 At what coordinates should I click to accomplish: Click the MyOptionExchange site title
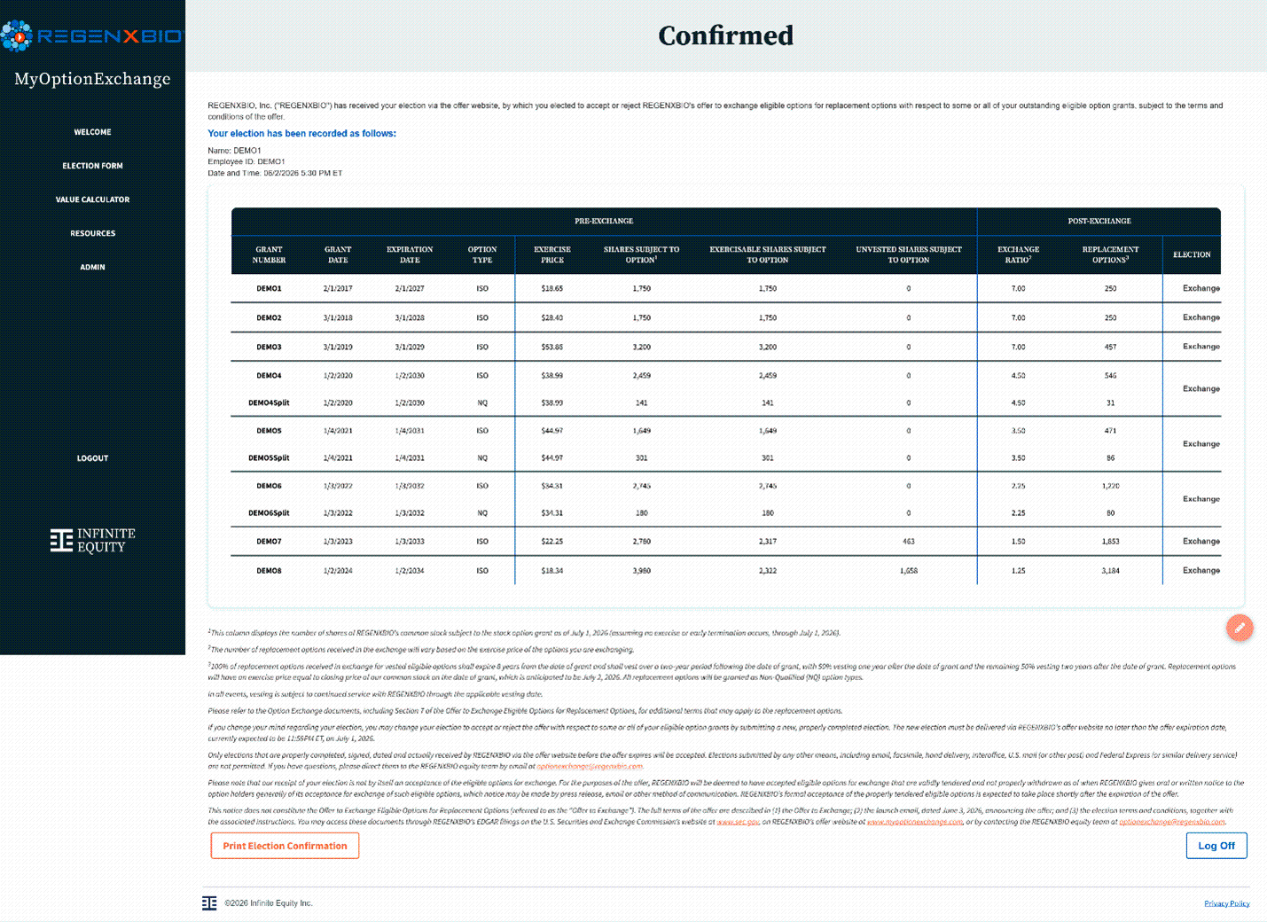click(x=92, y=79)
